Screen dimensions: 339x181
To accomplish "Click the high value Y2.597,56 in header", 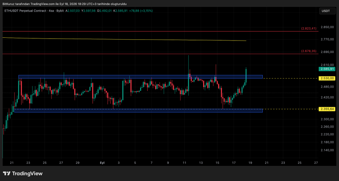I will (x=89, y=11).
